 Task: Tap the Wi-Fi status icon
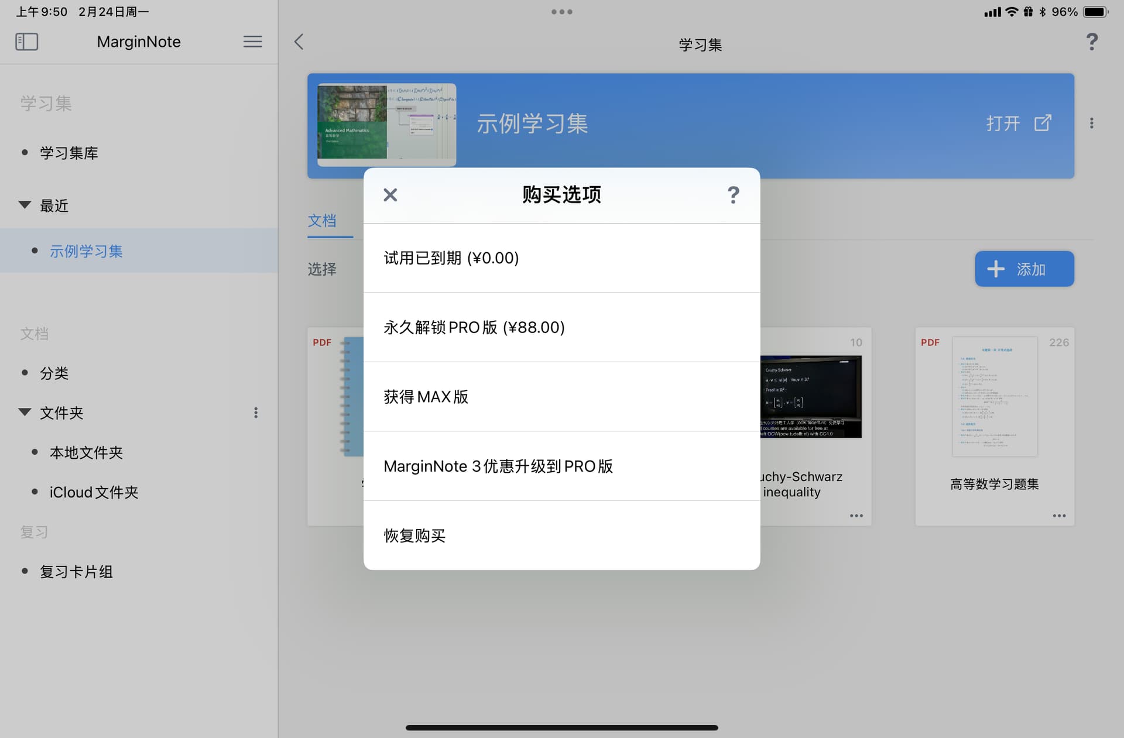click(1012, 12)
